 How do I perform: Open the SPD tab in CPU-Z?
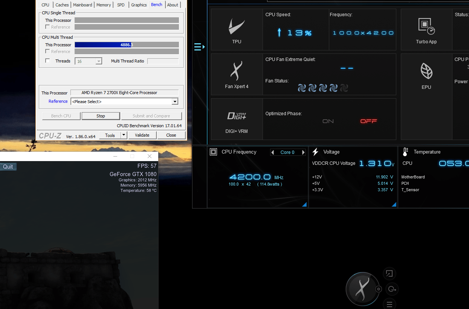tap(121, 5)
